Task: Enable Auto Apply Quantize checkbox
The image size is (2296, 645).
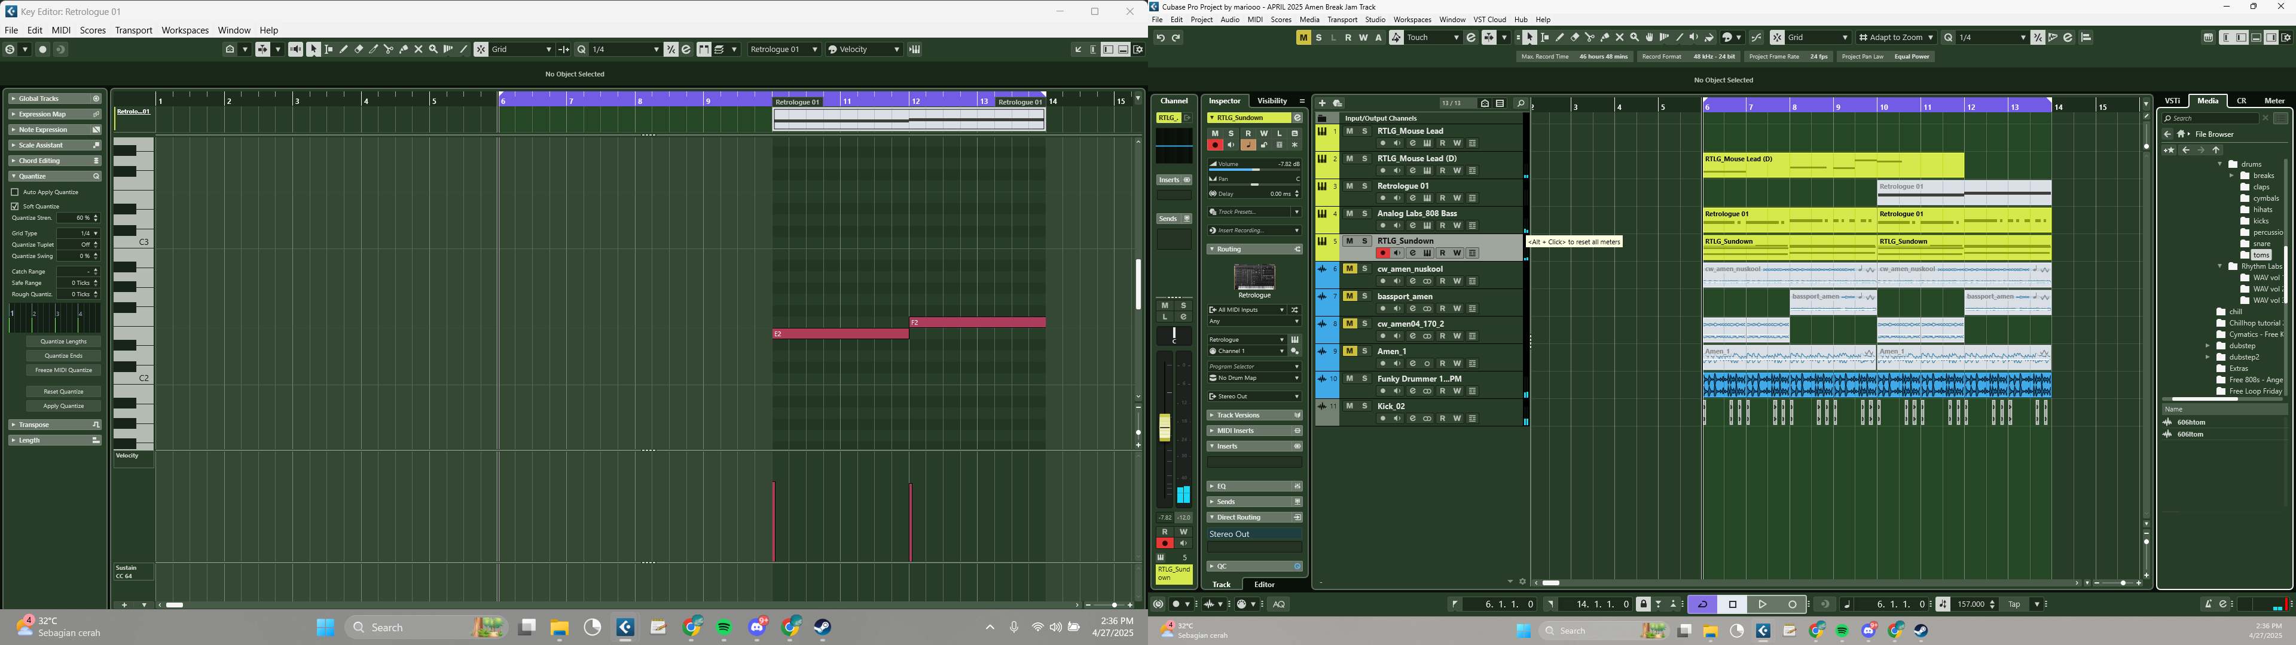Action: [x=14, y=192]
